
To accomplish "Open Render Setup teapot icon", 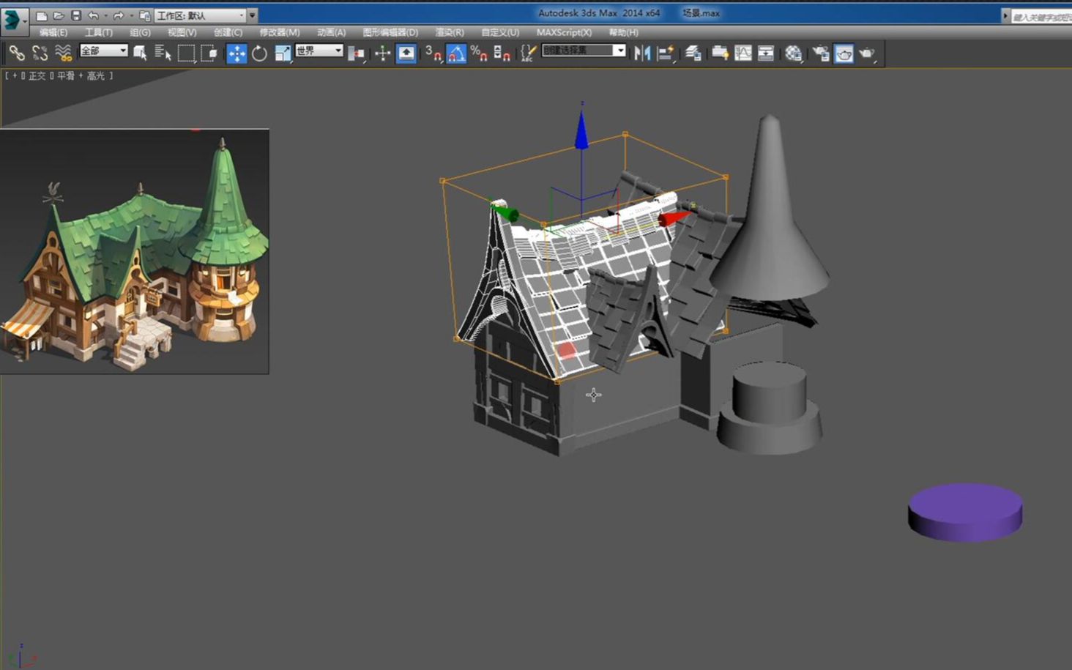I will click(821, 53).
